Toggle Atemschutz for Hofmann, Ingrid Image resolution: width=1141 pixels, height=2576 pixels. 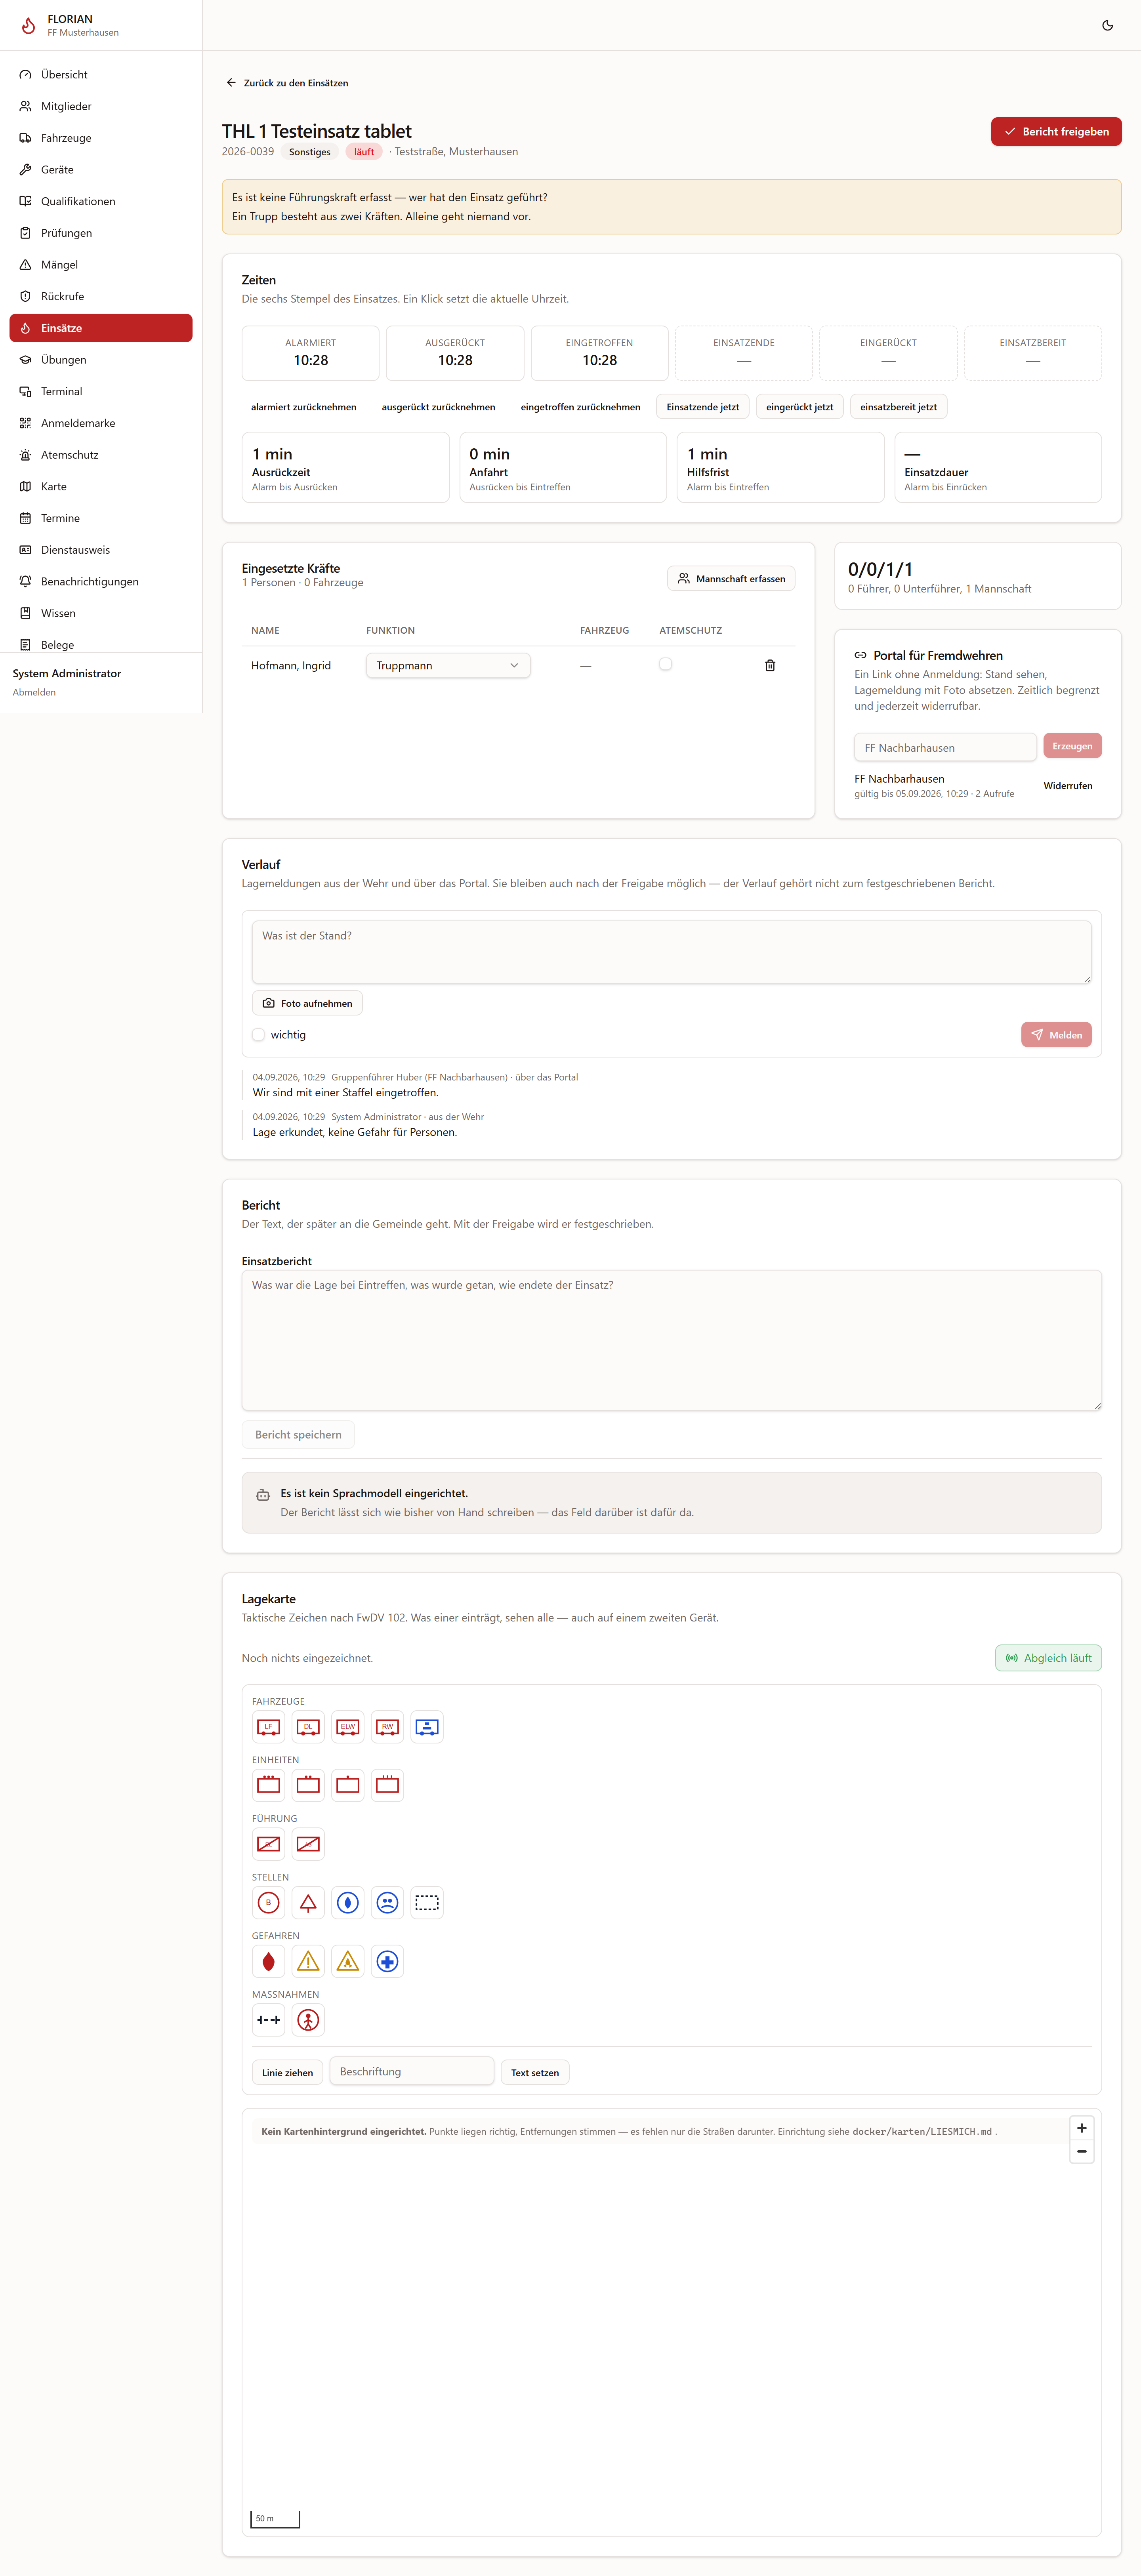click(665, 664)
